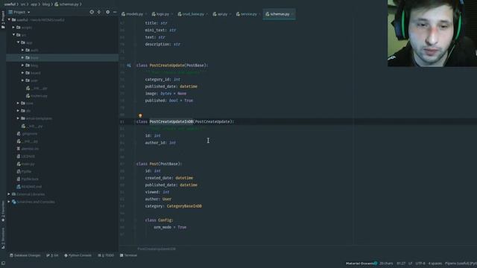Click the class Config line in editor
477x268 pixels.
159,220
